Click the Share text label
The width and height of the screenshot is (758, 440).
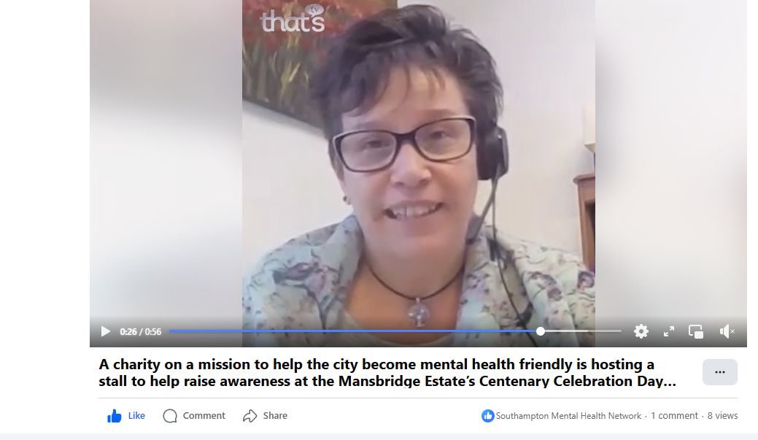tap(275, 416)
